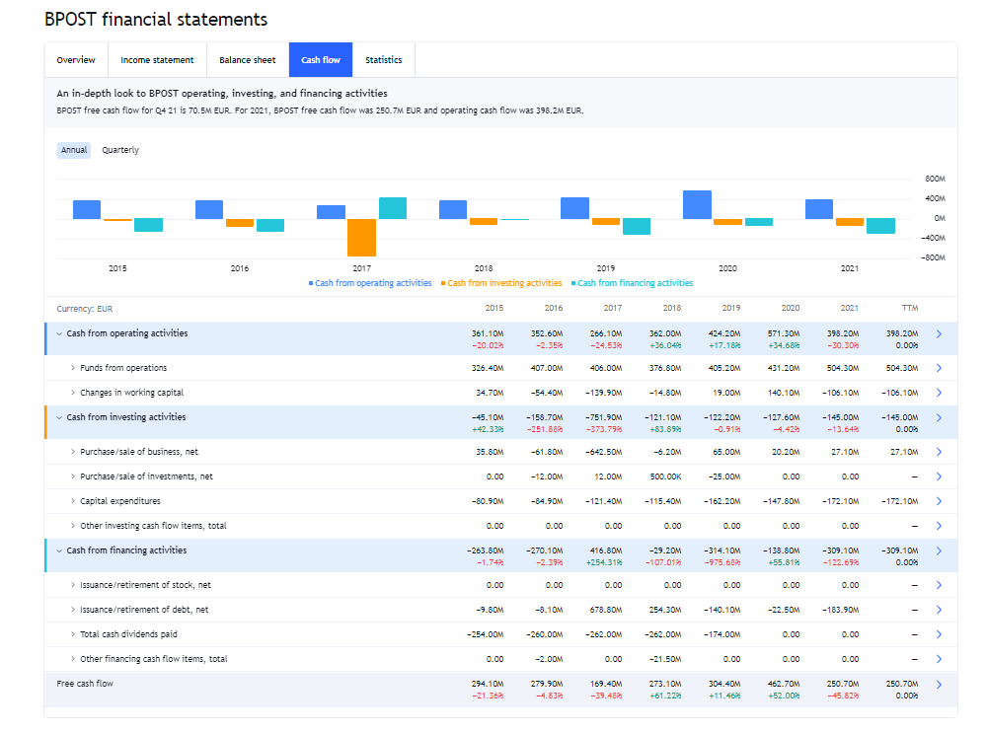Open the Statistics tab
This screenshot has height=733, width=987.
click(x=383, y=60)
